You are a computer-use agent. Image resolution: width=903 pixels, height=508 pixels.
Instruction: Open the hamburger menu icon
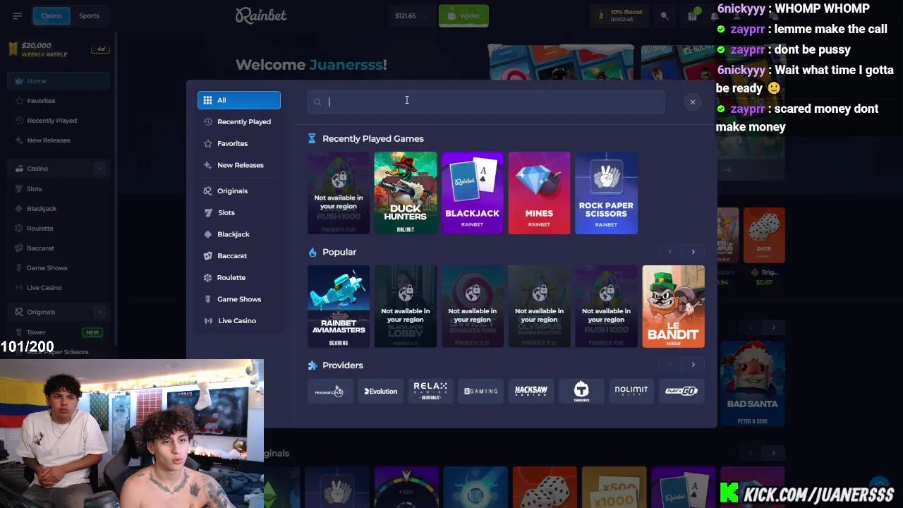pos(17,16)
